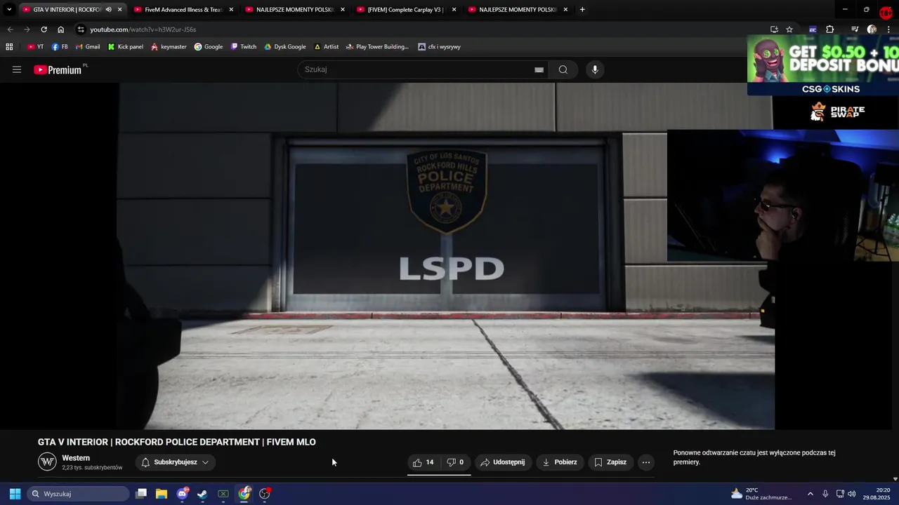Viewport: 899px width, 505px height.
Task: Open the on-screen keyboard in search box
Action: click(539, 69)
